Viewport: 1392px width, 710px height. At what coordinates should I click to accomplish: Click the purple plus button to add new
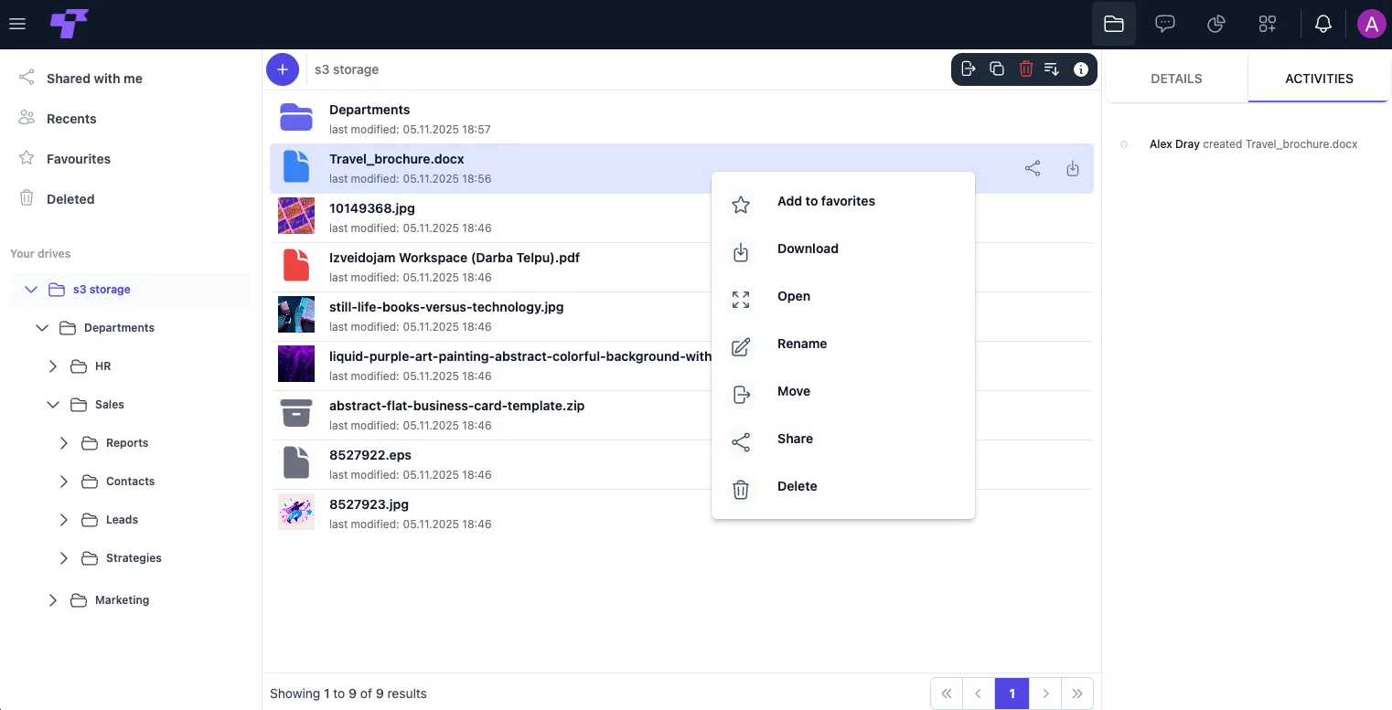(283, 69)
